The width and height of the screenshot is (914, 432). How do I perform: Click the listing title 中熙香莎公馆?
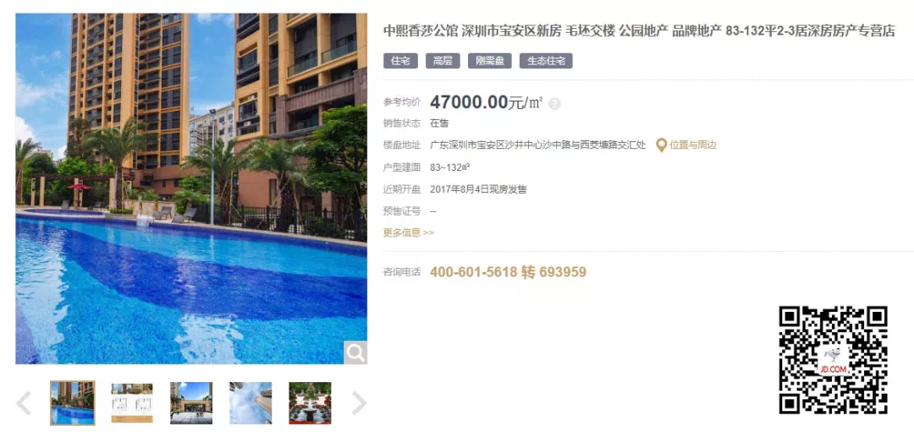coord(421,31)
